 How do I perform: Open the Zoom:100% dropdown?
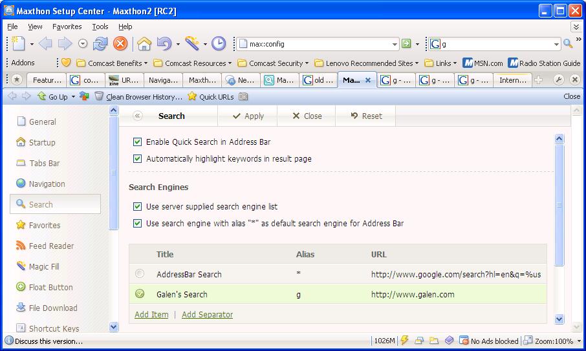[x=580, y=341]
